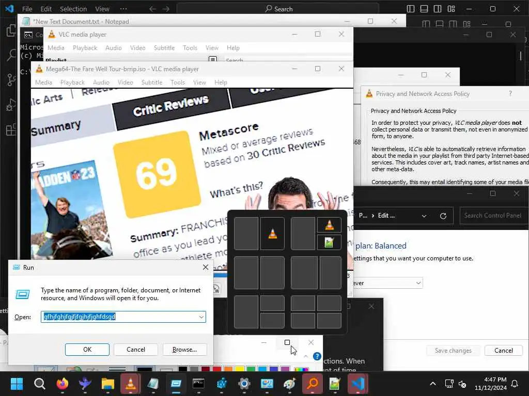The height and width of the screenshot is (396, 529).
Task: Click the VLC icon in the taskbar
Action: pyautogui.click(x=131, y=384)
